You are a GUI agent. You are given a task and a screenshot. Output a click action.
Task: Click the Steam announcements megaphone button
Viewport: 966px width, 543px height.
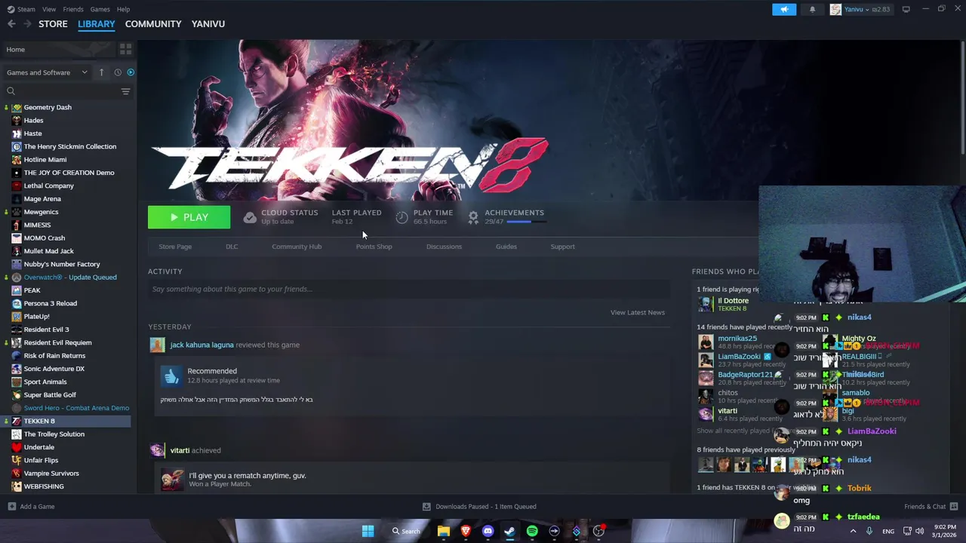tap(784, 9)
